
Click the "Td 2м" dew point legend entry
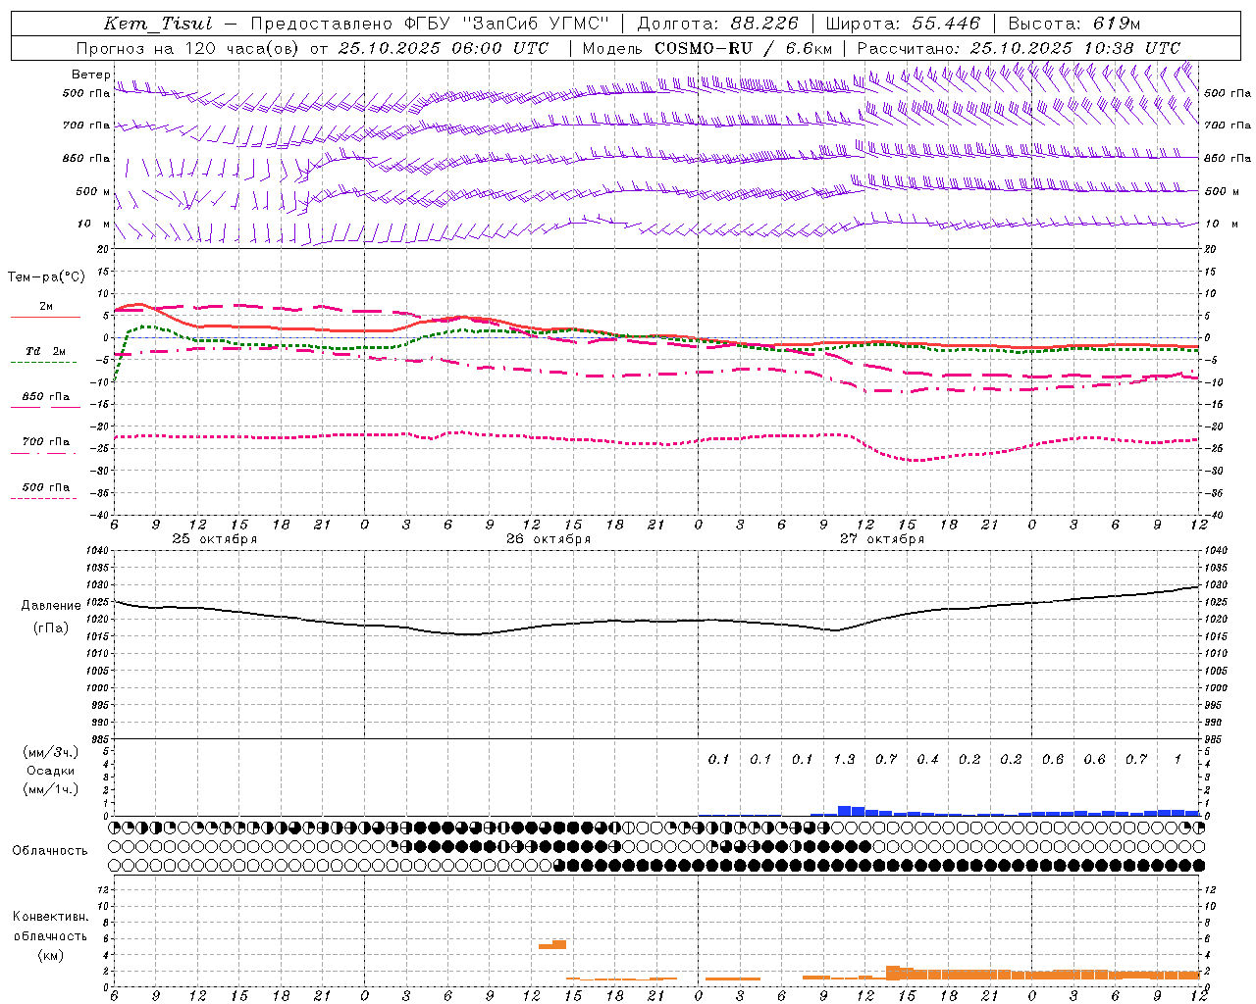click(x=46, y=351)
